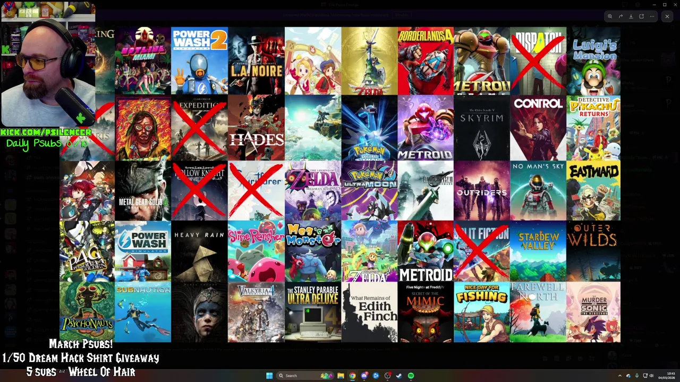Open the three-dots more options menu
Screen dimensions: 680x382
point(652,16)
